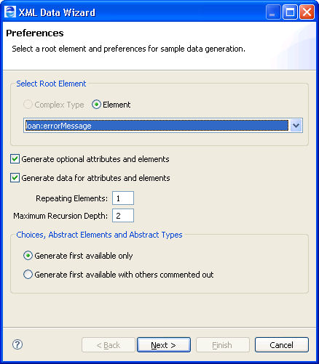Uncheck Generate optional attributes and elements
This screenshot has width=319, height=364.
tap(15, 159)
